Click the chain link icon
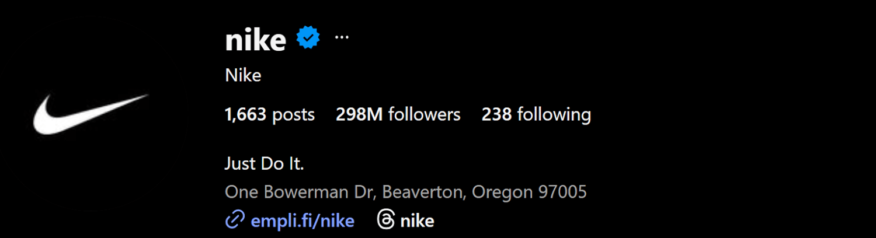This screenshot has height=238, width=876. coord(234,220)
